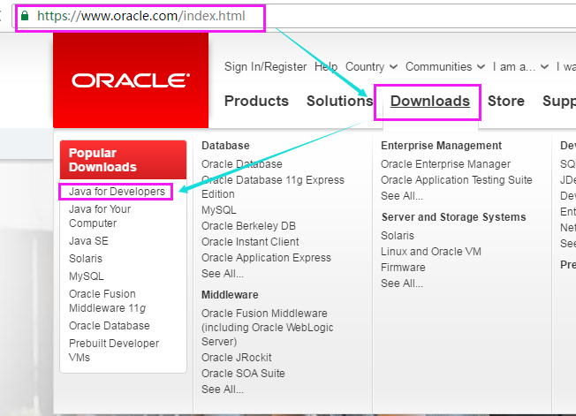Screen dimensions: 576x416
Task: Click the Oracle logo
Action: [x=131, y=80]
